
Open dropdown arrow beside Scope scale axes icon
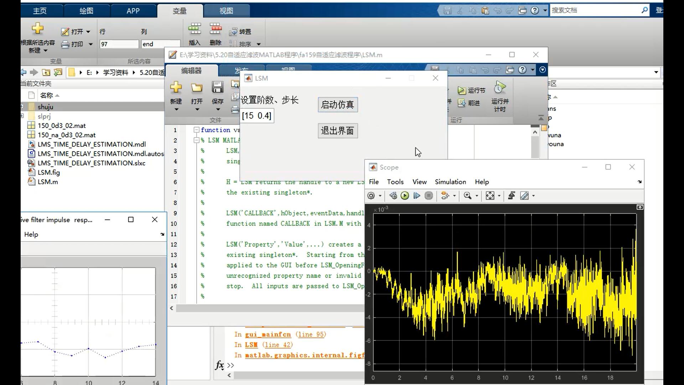499,196
